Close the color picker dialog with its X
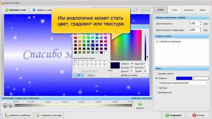212x119 pixels. point(148,27)
